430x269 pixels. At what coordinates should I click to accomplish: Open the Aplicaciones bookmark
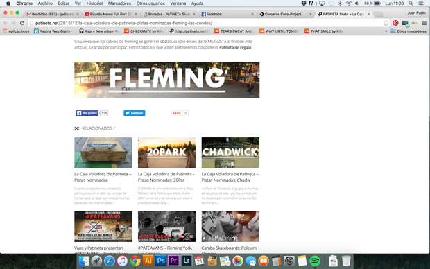[16, 31]
